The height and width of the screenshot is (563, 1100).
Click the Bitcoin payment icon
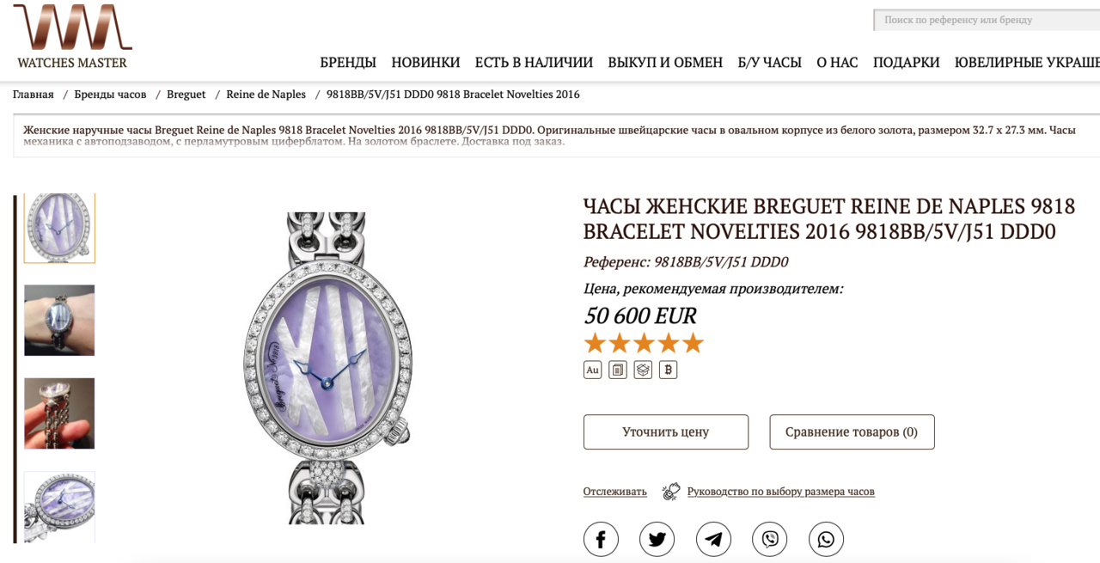tap(669, 370)
